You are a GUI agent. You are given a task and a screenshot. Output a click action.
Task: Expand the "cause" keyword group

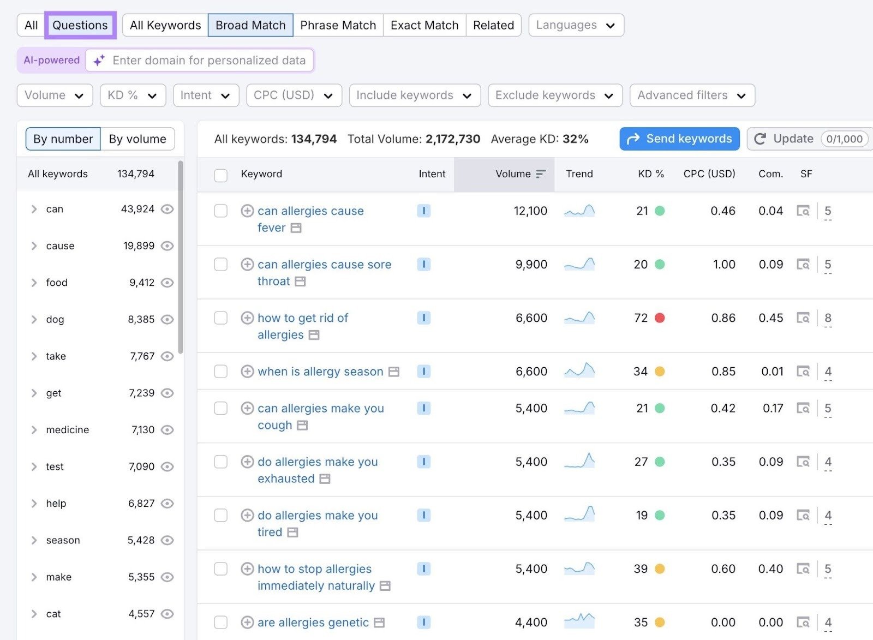(34, 246)
